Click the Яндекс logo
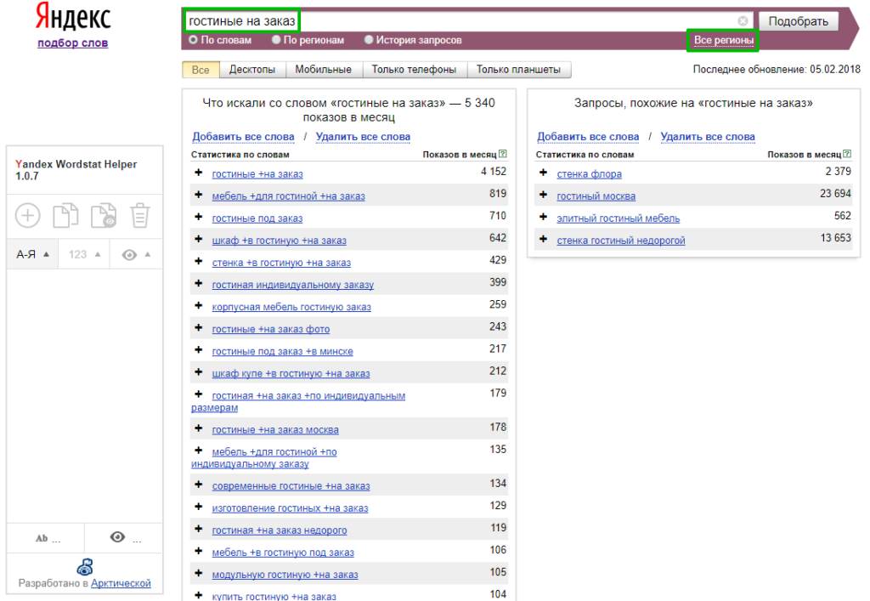Viewport: 870px width, 601px height. click(73, 18)
